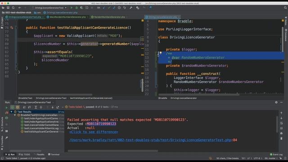Sort test results by duration
288x162 pixels.
pyautogui.click(x=29, y=107)
